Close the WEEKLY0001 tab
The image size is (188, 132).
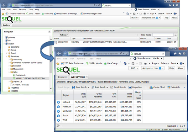[x=87, y=77]
